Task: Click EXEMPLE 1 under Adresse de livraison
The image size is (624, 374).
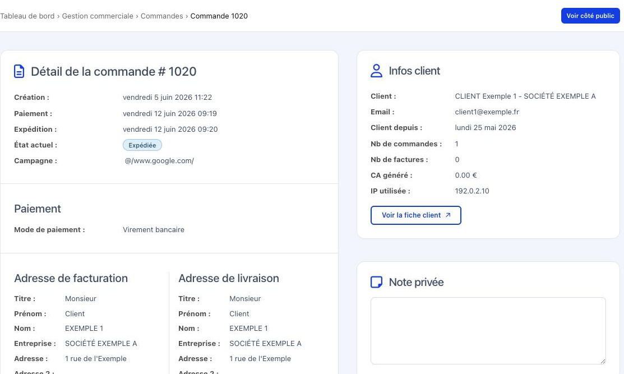Action: [248, 328]
